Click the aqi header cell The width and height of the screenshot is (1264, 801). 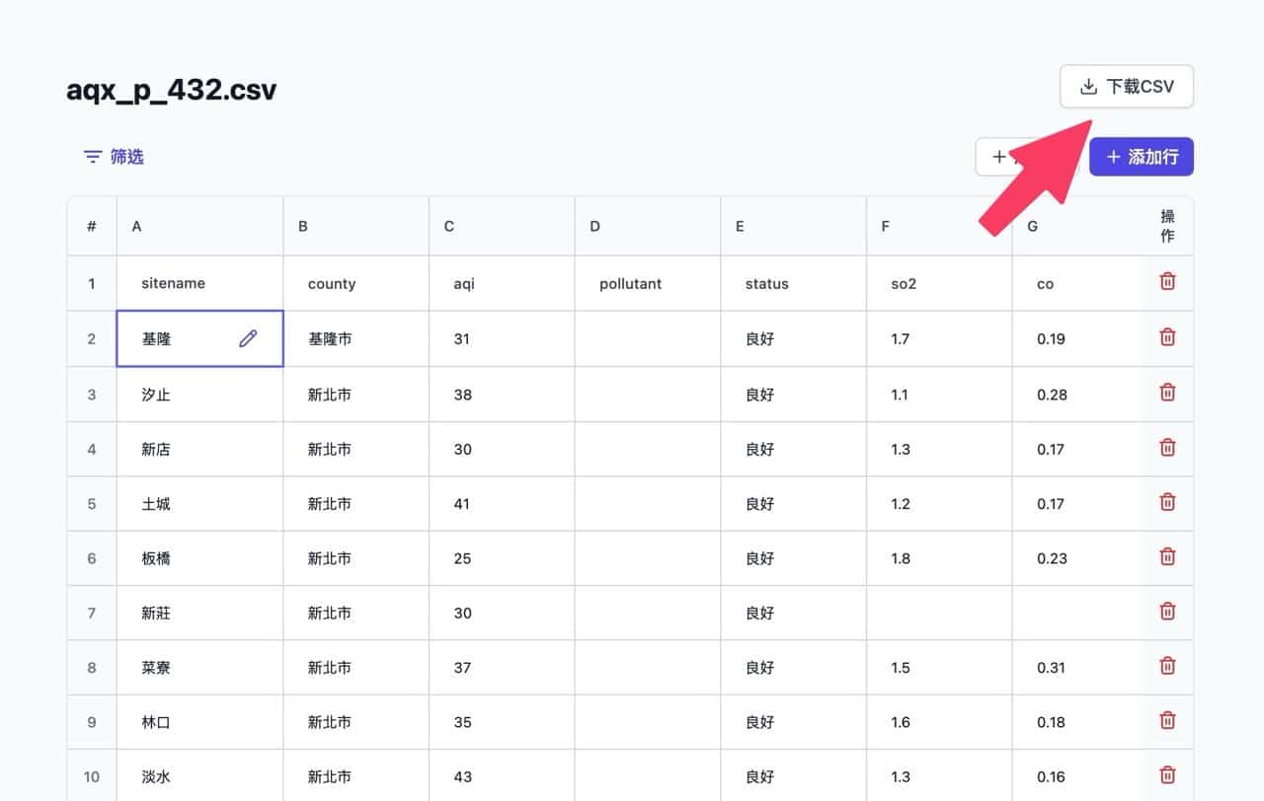click(503, 283)
